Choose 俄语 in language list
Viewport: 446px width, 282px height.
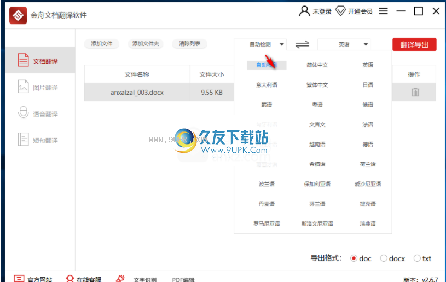pyautogui.click(x=368, y=105)
